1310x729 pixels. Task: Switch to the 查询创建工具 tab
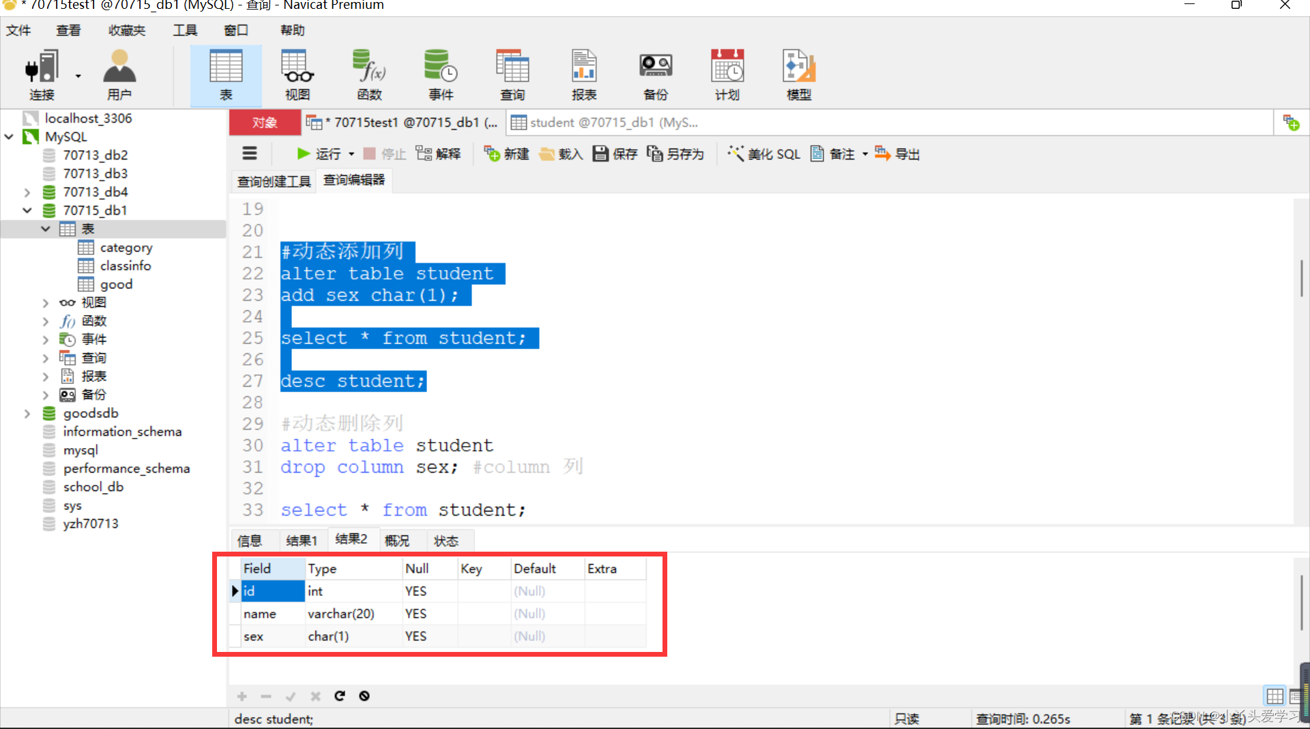274,181
